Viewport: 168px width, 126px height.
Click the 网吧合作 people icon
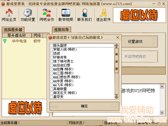pos(47,13)
